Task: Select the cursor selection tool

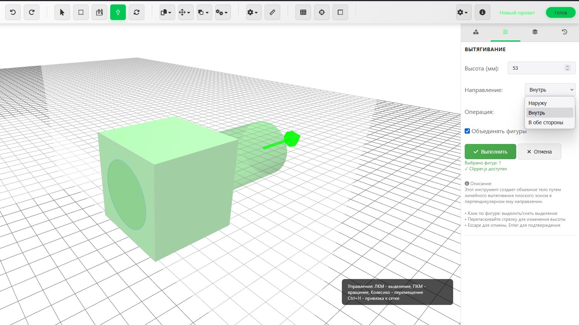Action: [62, 12]
